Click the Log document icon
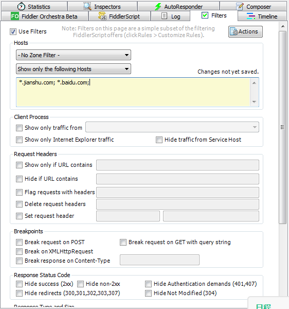 164,16
